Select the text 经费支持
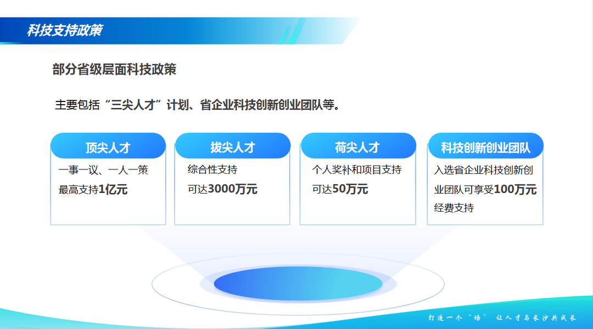Screen dimensions: 593x329 click(x=454, y=208)
